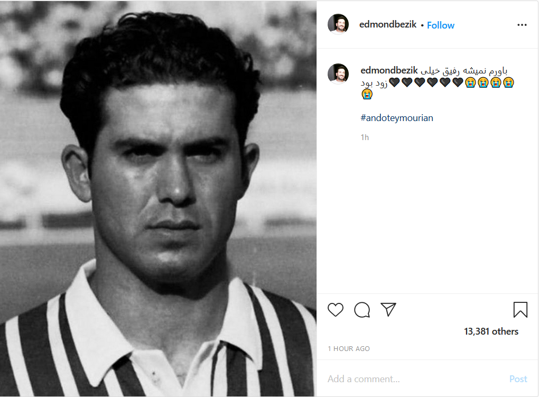This screenshot has width=539, height=397.
Task: Open the three-dot more options menu
Action: pyautogui.click(x=522, y=25)
